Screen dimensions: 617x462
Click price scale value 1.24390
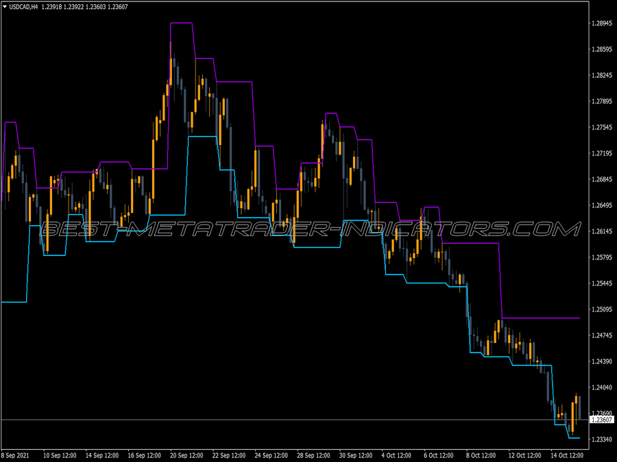[x=602, y=361]
